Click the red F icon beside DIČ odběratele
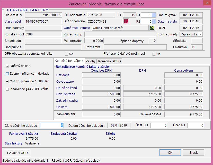Screen dimensions: 213x165 126,21
